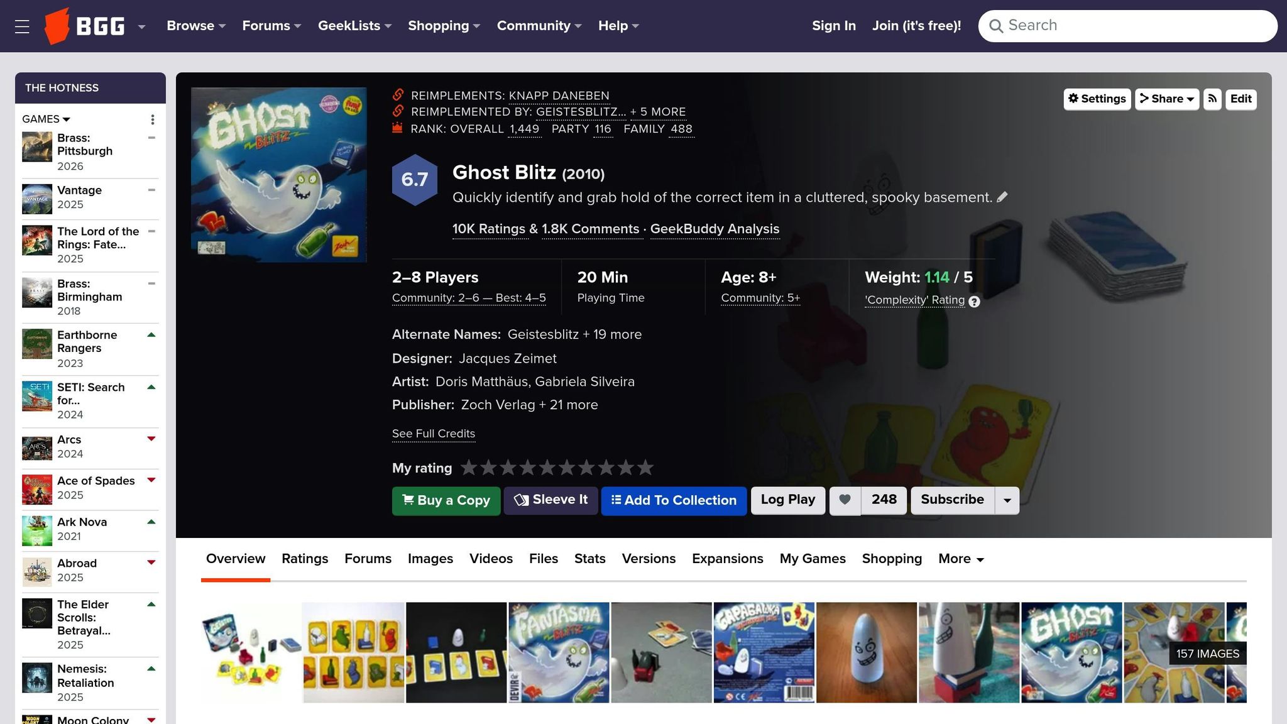Open the Community menu
This screenshot has height=724, width=1287.
click(x=539, y=26)
